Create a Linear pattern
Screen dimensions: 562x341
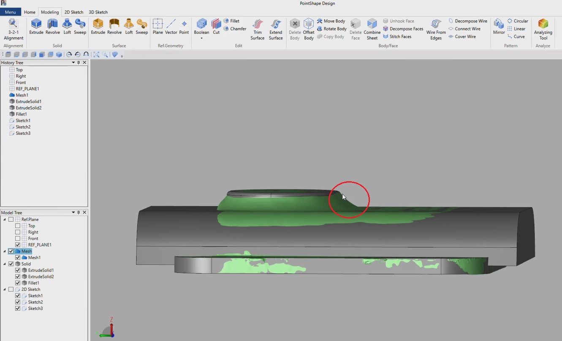click(516, 29)
